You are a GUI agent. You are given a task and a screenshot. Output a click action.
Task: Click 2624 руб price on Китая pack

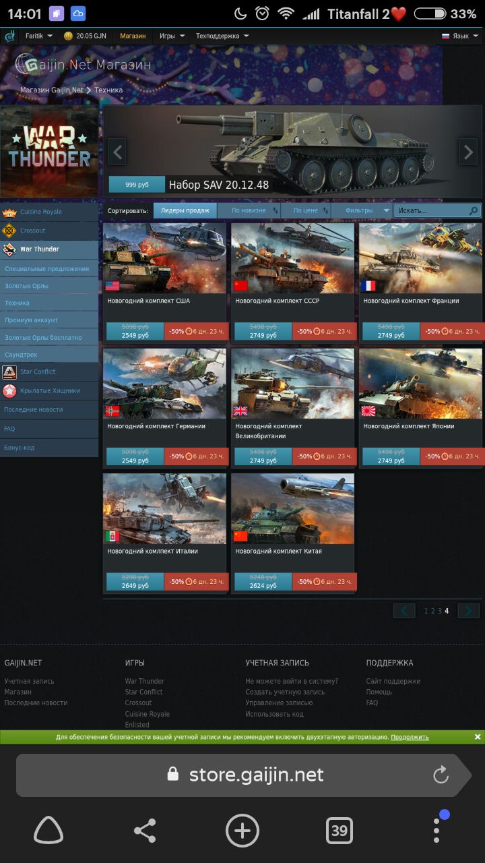[x=263, y=581]
